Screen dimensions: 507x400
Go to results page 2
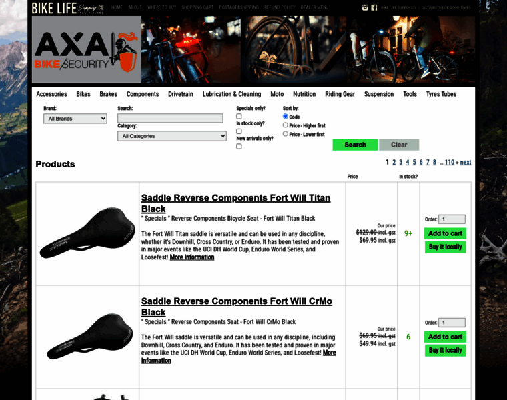coord(394,162)
